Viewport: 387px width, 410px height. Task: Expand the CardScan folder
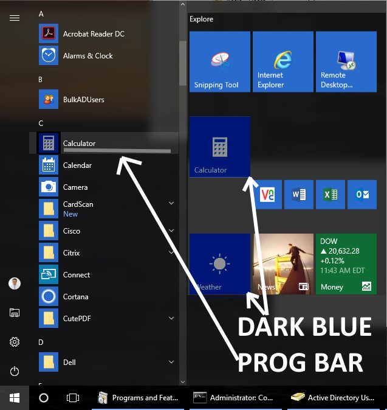tap(171, 203)
